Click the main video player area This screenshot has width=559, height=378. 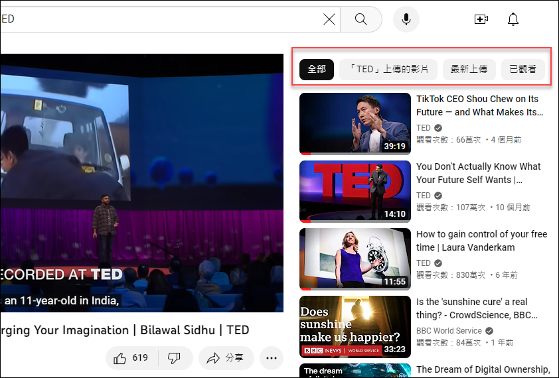pyautogui.click(x=142, y=183)
